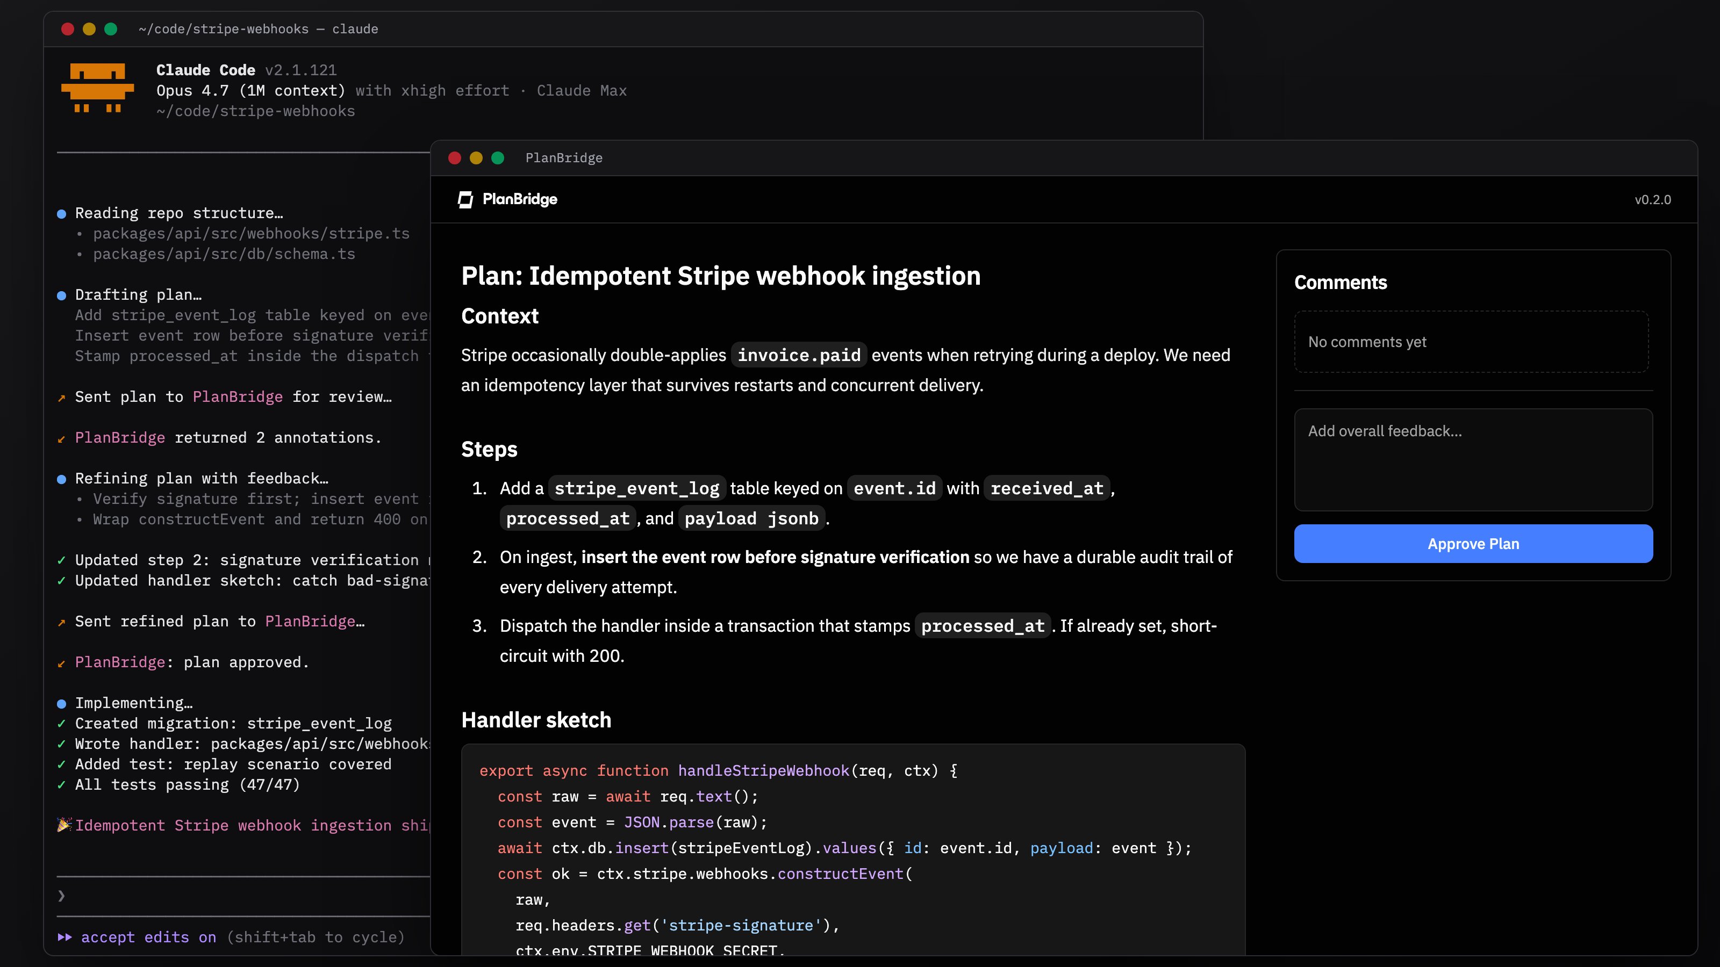Click the handleStripeWebhook function name in code

763,771
